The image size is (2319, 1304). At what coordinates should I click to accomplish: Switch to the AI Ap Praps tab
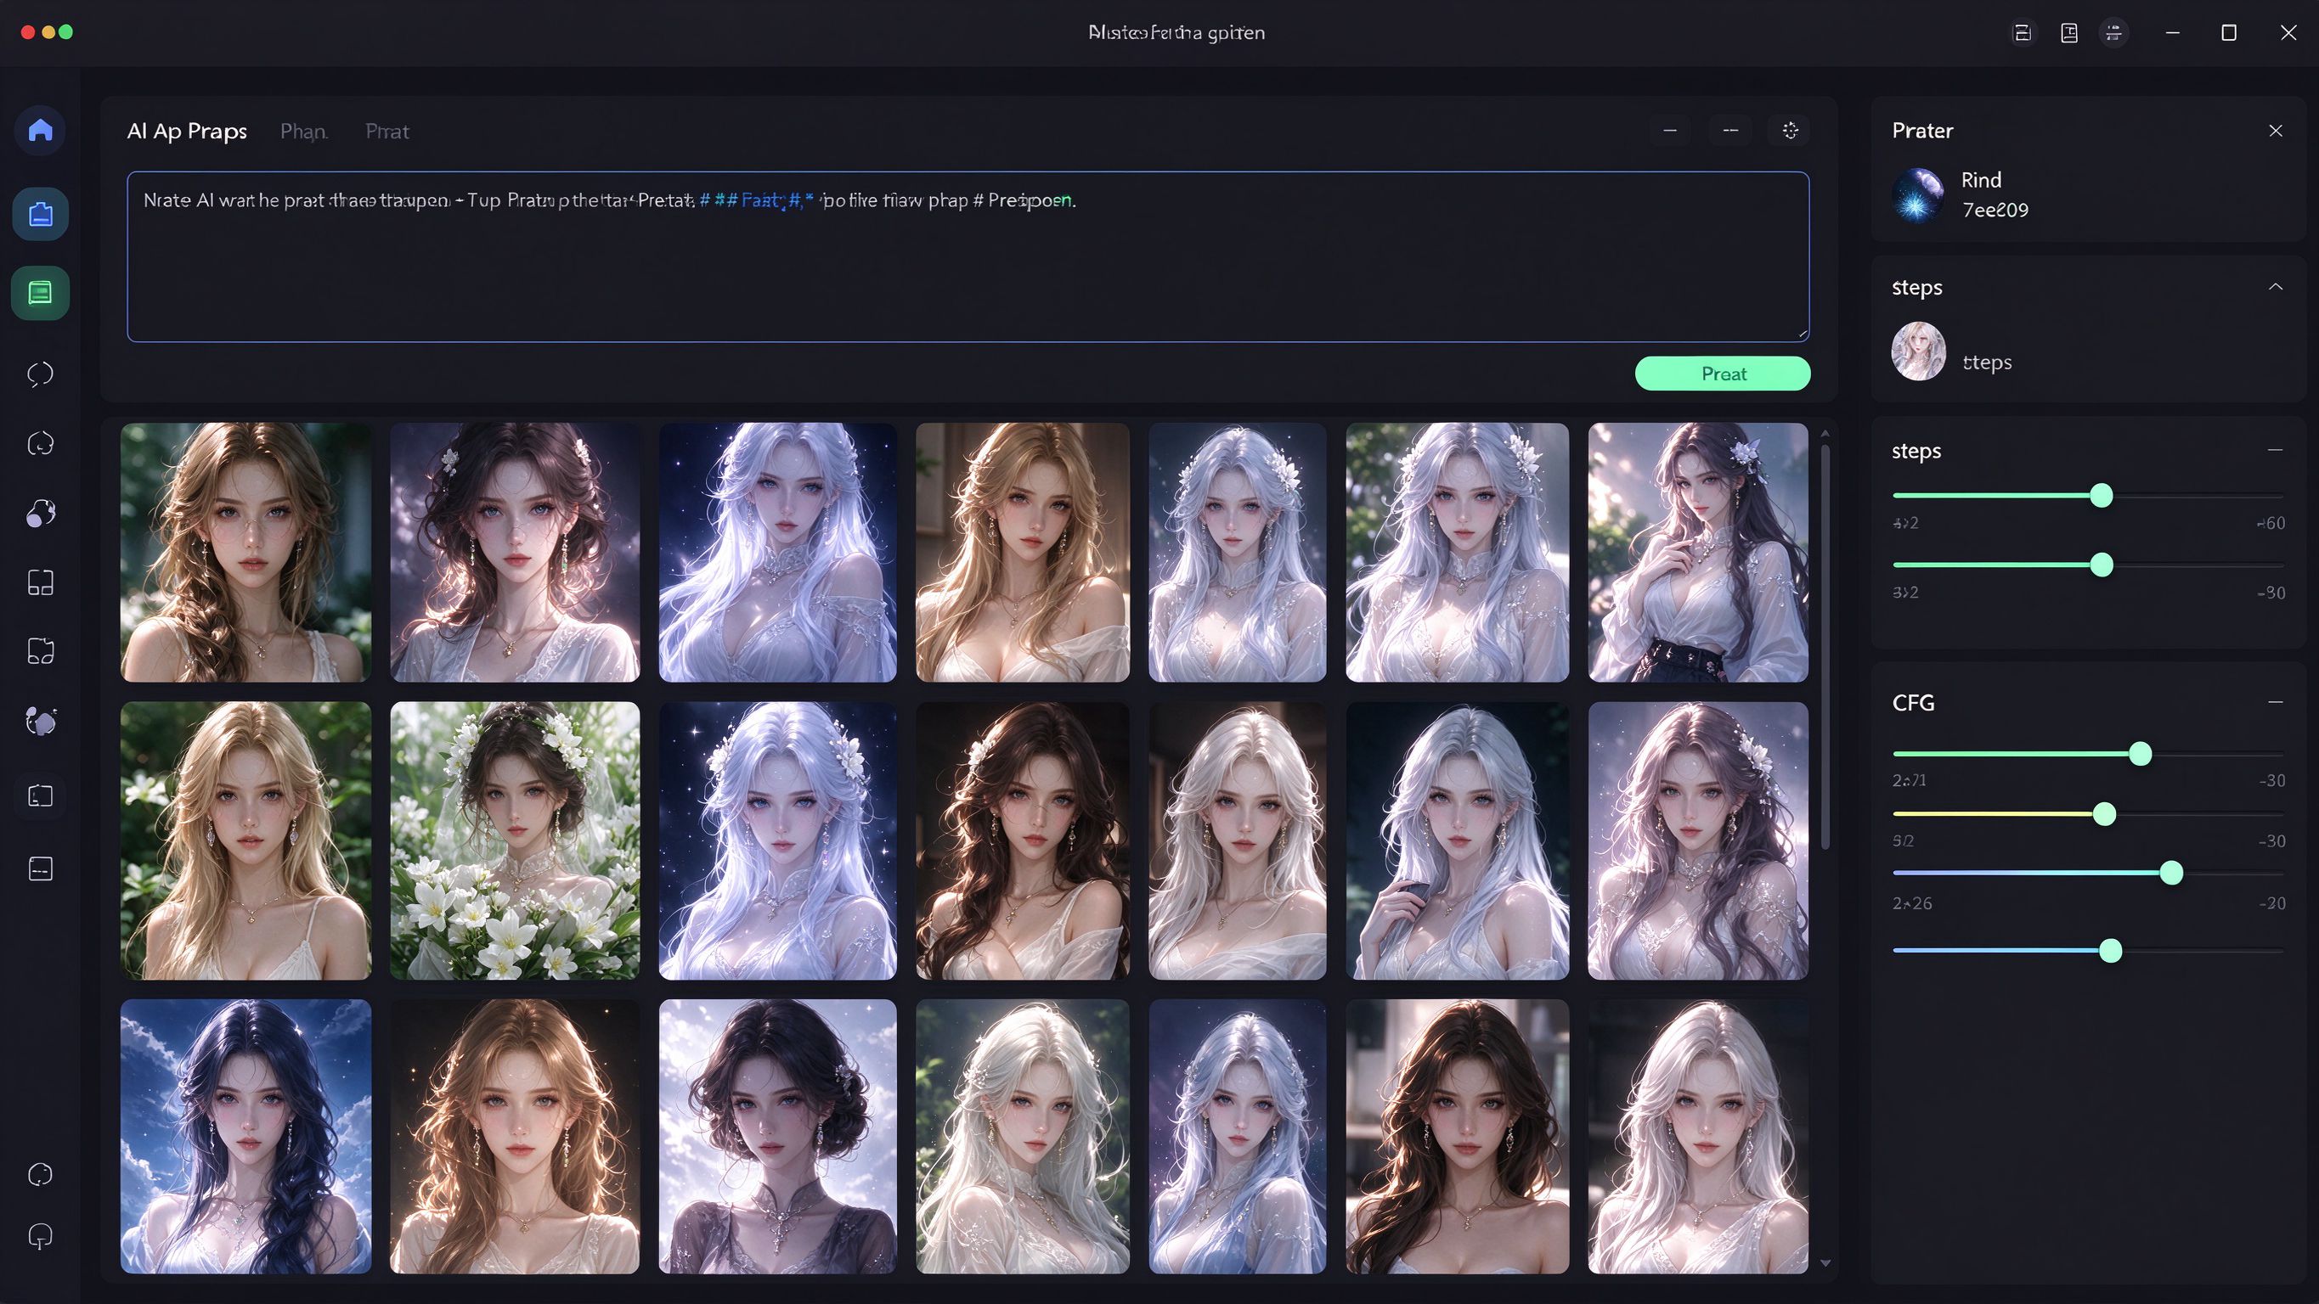click(x=187, y=132)
